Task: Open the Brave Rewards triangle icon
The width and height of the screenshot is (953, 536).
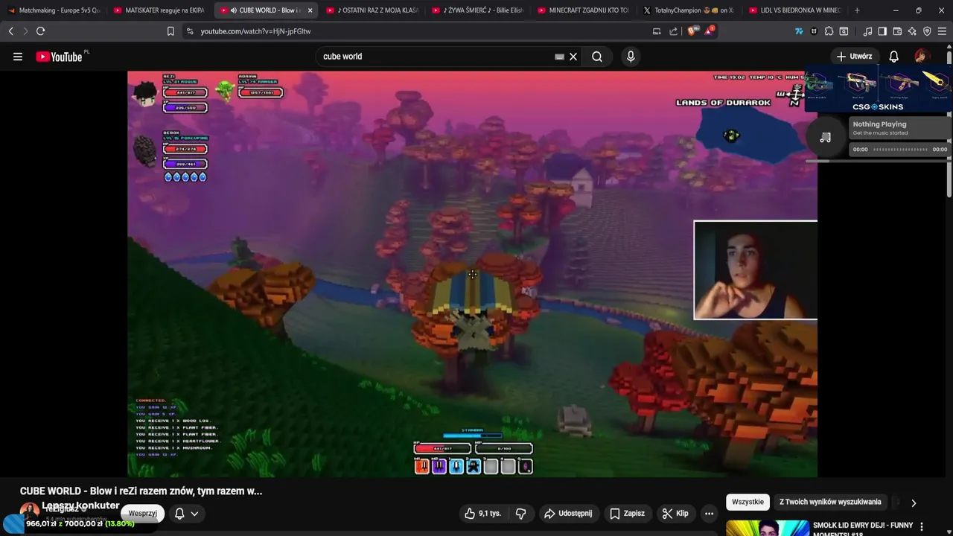Action: (708, 31)
